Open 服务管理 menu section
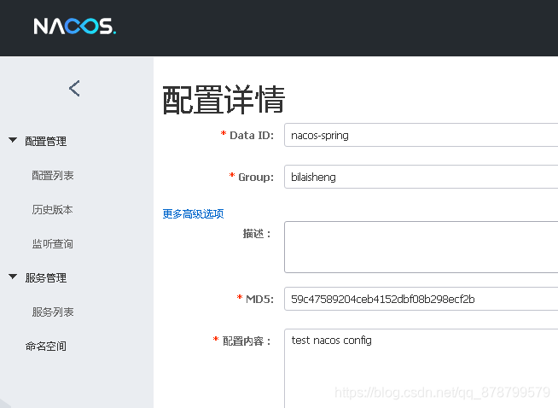Viewport: 558px width, 408px height. pos(45,277)
